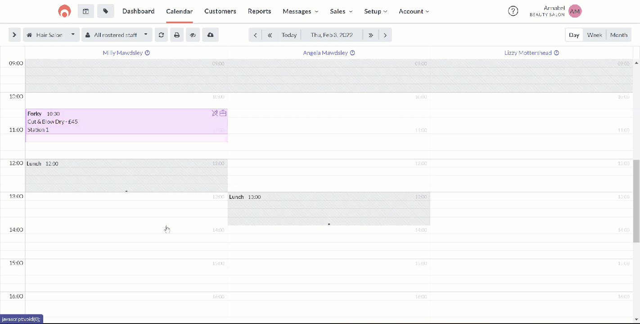640x324 pixels.
Task: Click the new appointment calendar icon
Action: [x=86, y=11]
